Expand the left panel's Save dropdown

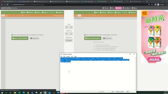coord(38,13)
